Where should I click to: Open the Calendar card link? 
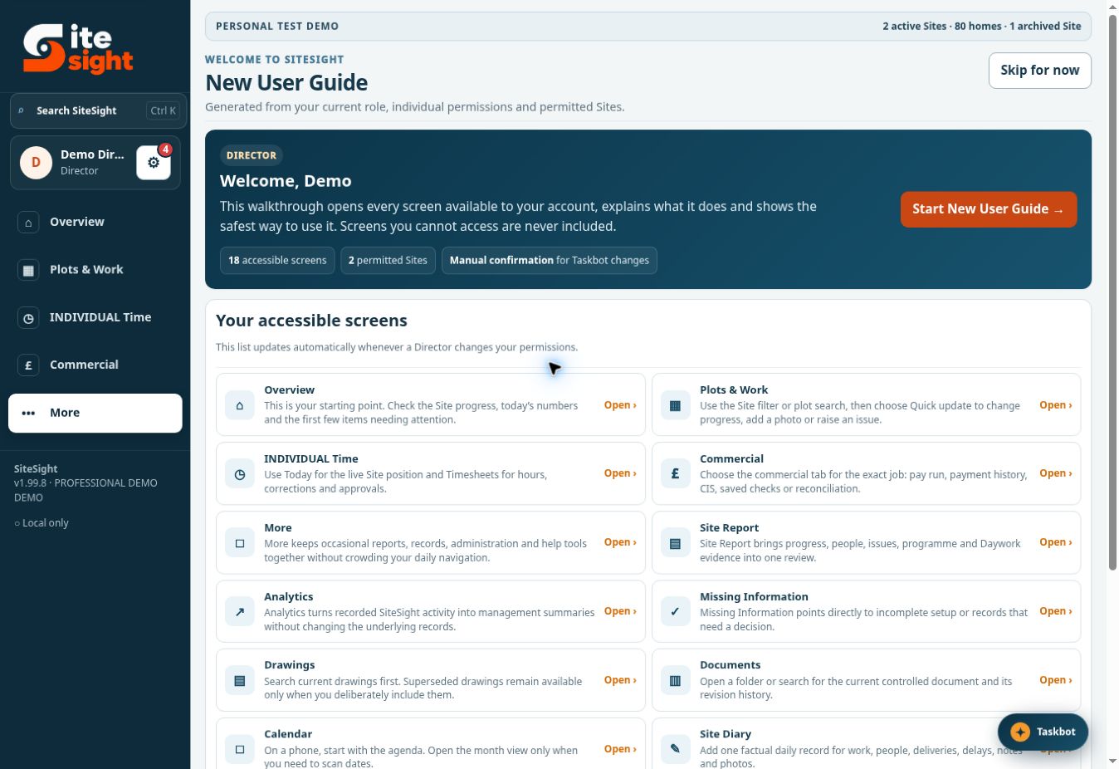620,749
